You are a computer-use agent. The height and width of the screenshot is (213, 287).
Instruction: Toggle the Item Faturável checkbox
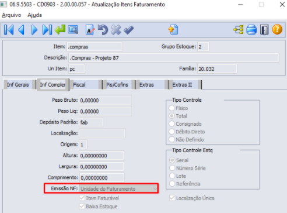point(82,198)
